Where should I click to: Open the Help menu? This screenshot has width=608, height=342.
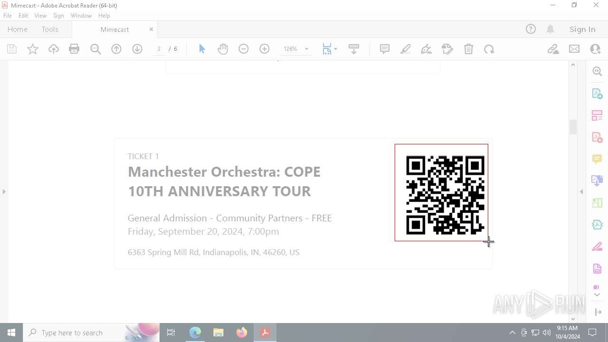pyautogui.click(x=104, y=16)
